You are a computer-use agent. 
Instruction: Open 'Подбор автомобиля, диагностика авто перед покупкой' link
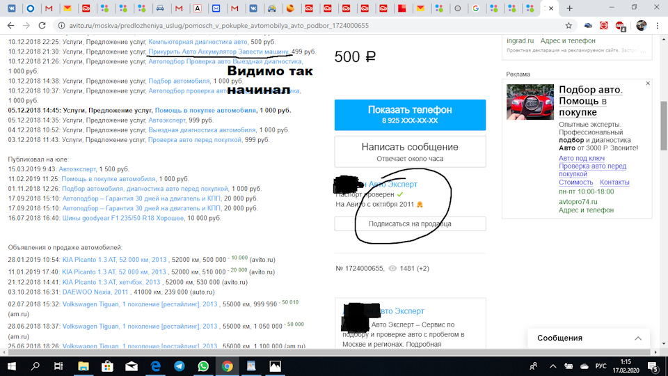click(x=145, y=189)
